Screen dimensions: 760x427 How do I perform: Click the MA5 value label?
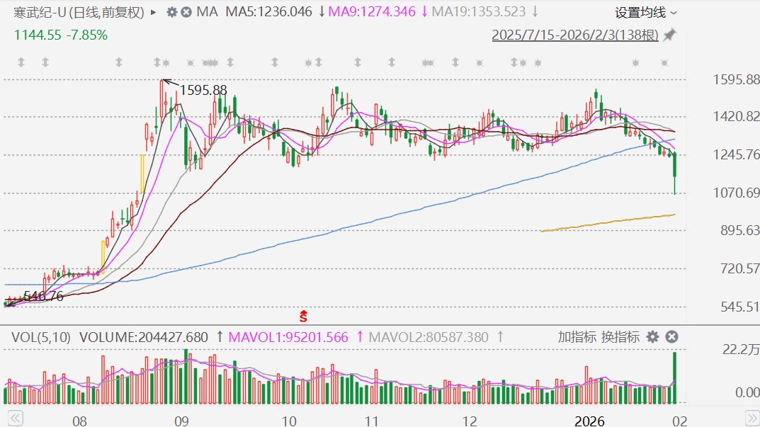(x=268, y=12)
